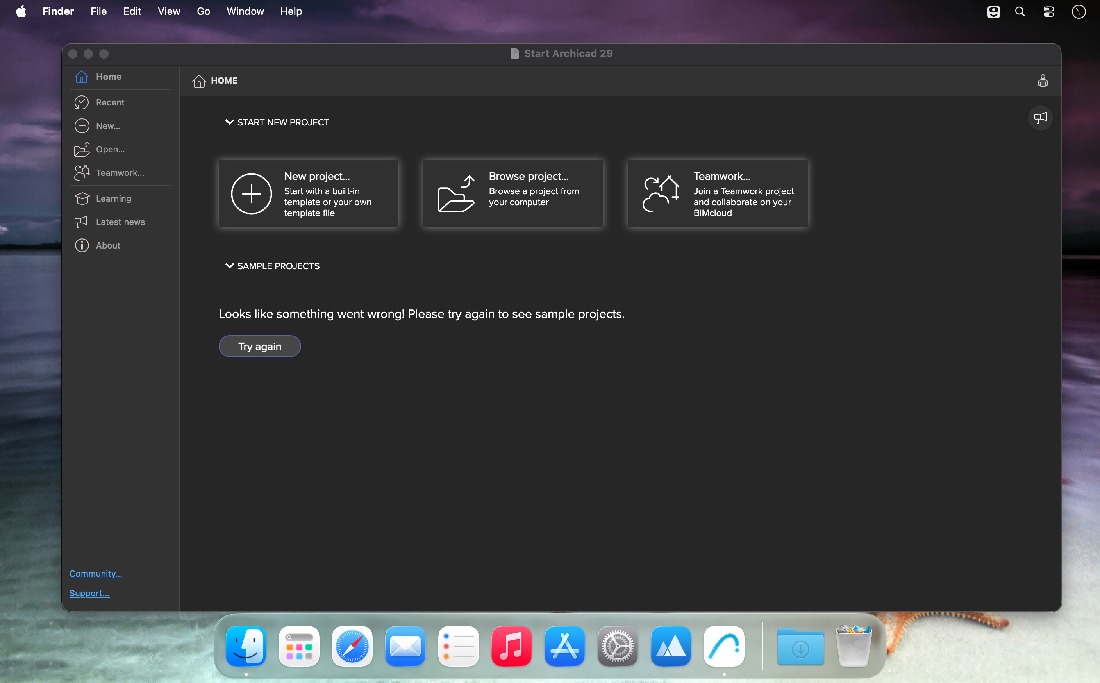Open Spotlight search in the menu bar
This screenshot has width=1100, height=683.
pyautogui.click(x=1020, y=12)
